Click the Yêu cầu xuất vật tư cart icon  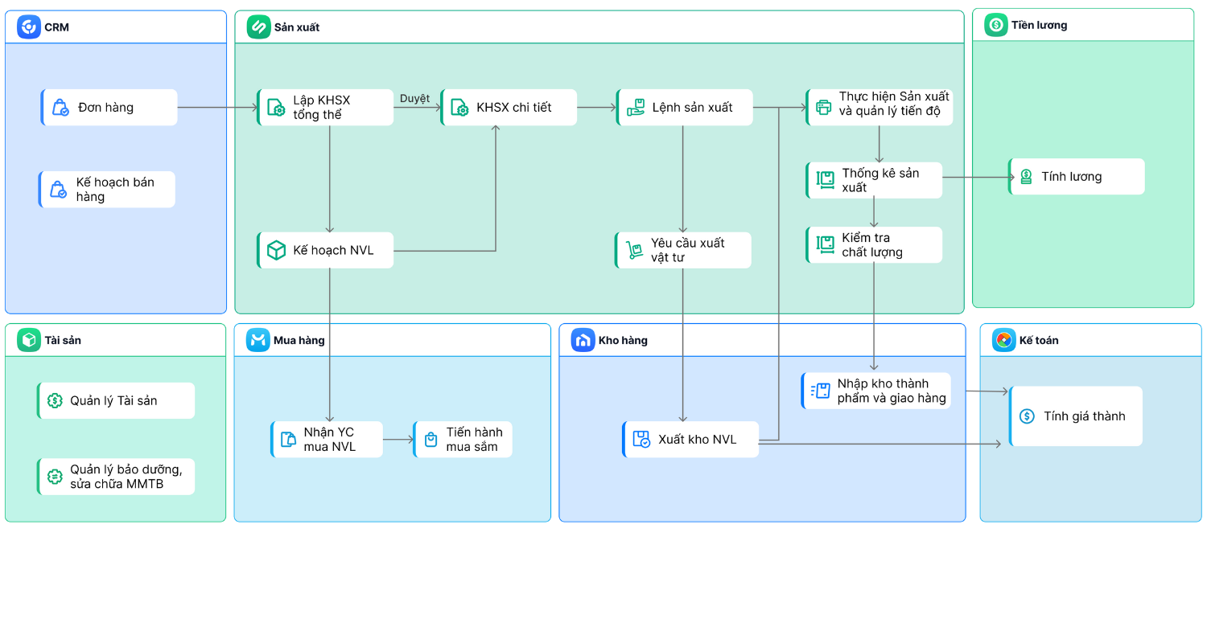click(x=635, y=250)
